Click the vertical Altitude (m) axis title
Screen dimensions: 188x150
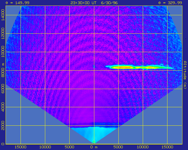tap(185, 75)
